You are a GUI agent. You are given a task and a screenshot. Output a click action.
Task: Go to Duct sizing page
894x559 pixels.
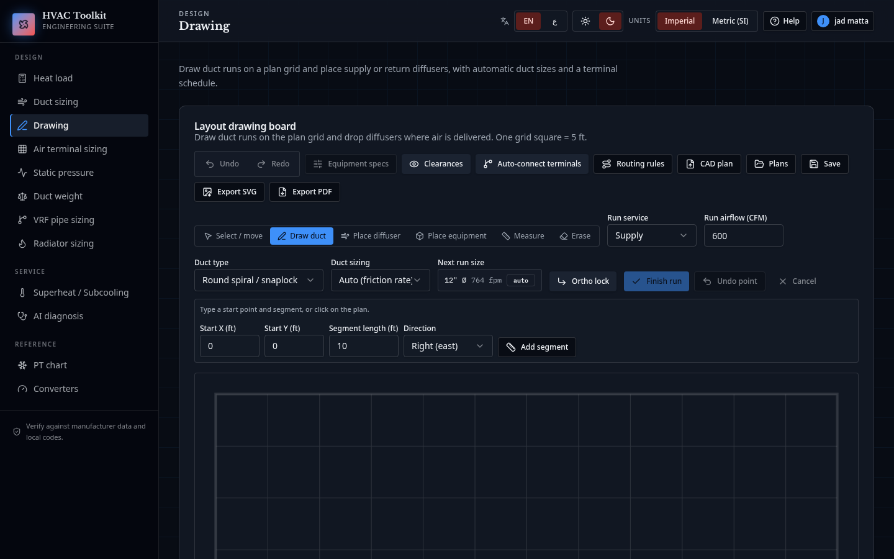pyautogui.click(x=79, y=102)
